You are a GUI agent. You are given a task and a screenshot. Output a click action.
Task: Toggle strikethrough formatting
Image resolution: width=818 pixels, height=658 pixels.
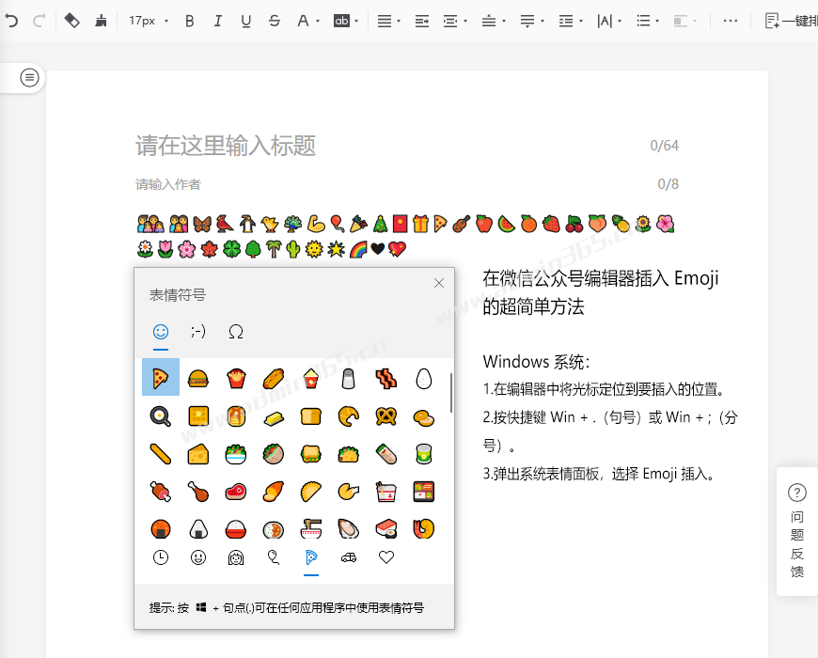coord(275,21)
